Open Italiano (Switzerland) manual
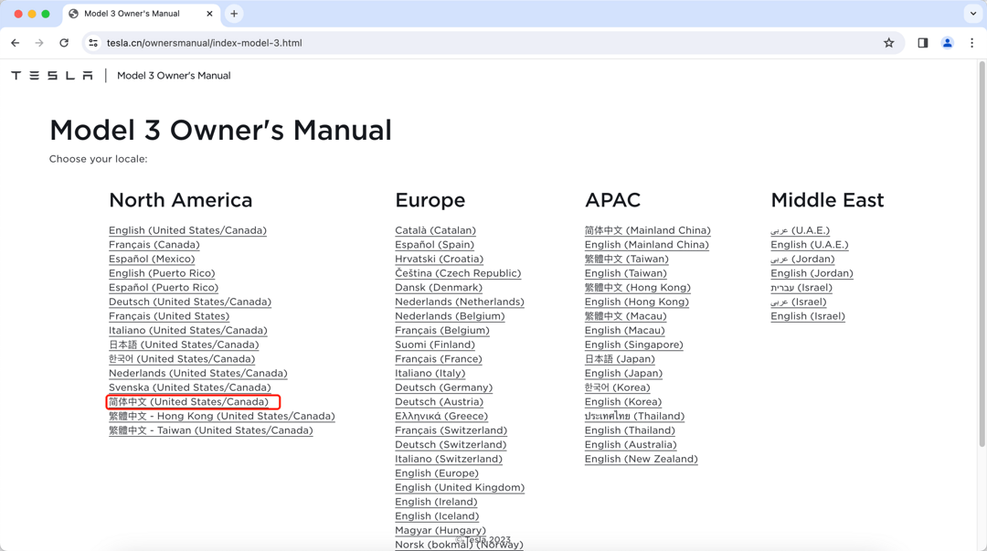The width and height of the screenshot is (987, 551). coord(449,459)
